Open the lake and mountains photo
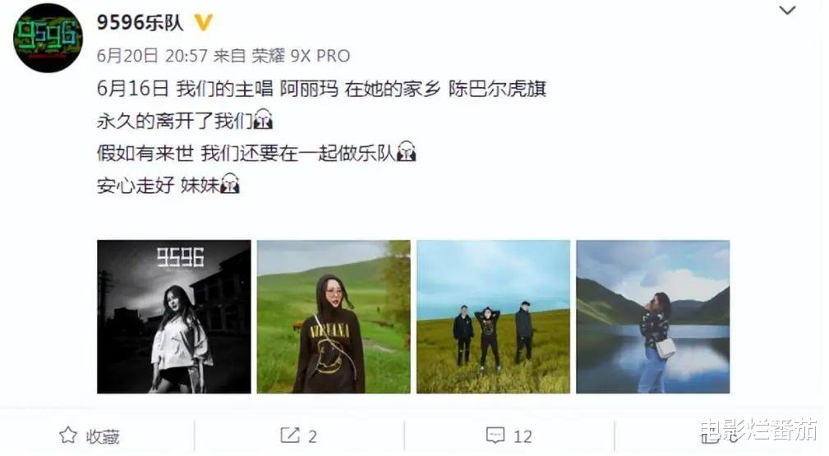The height and width of the screenshot is (456, 829). tap(653, 317)
